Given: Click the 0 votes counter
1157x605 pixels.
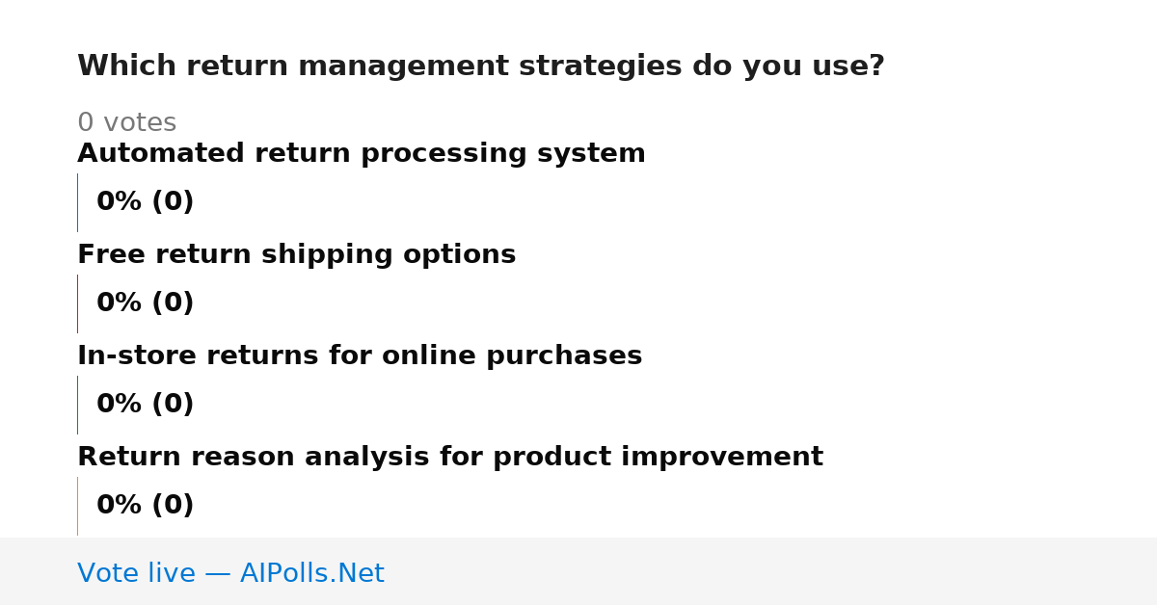Looking at the screenshot, I should point(127,123).
